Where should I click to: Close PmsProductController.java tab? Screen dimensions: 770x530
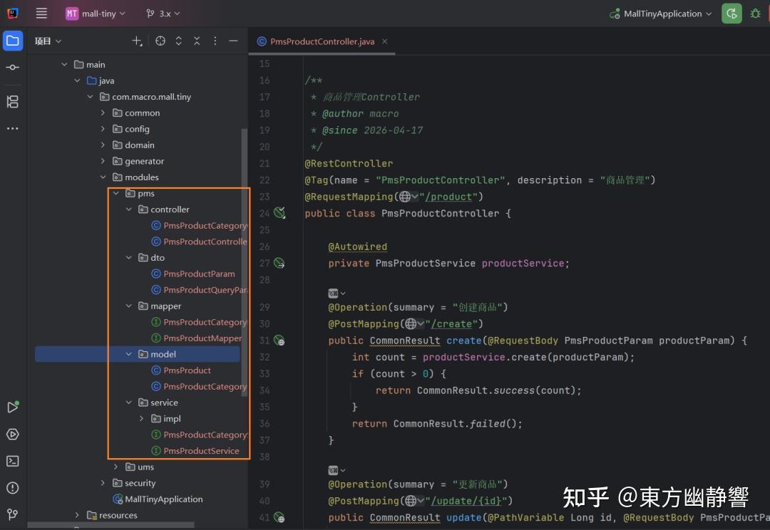click(384, 42)
